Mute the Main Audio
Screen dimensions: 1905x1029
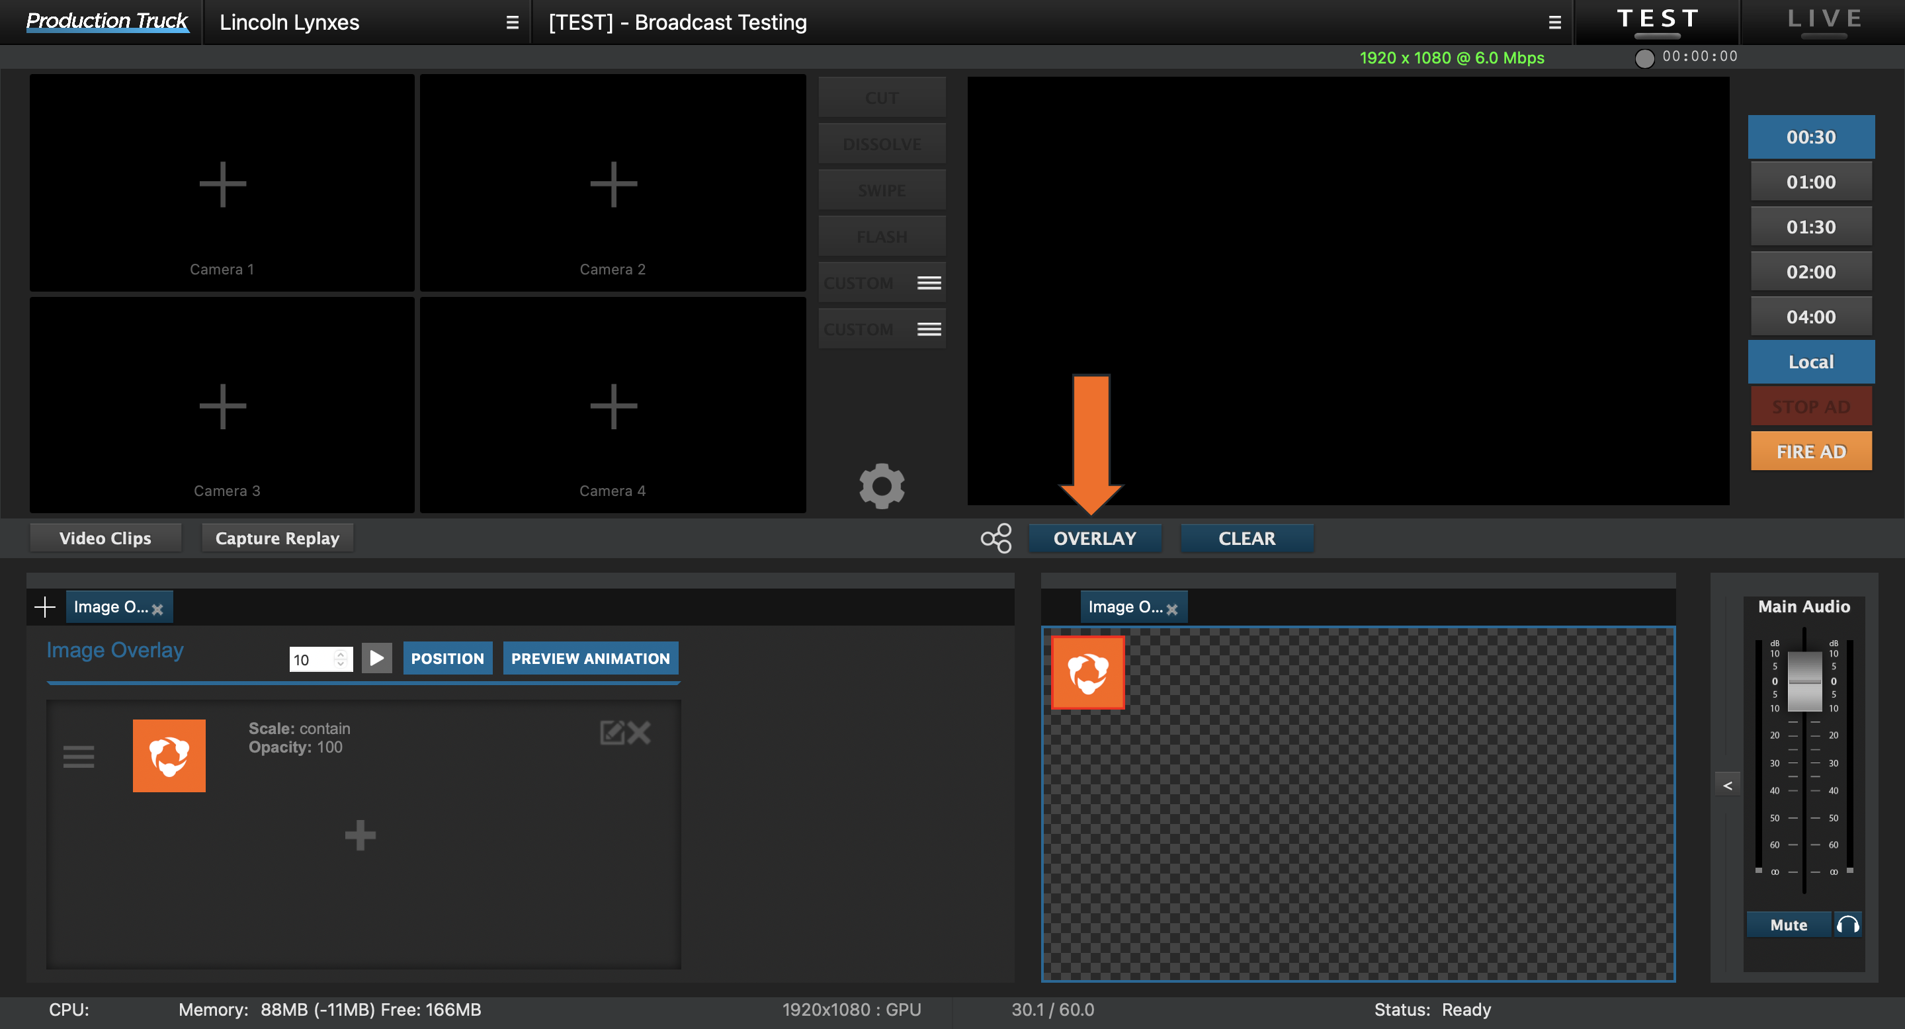tap(1788, 925)
